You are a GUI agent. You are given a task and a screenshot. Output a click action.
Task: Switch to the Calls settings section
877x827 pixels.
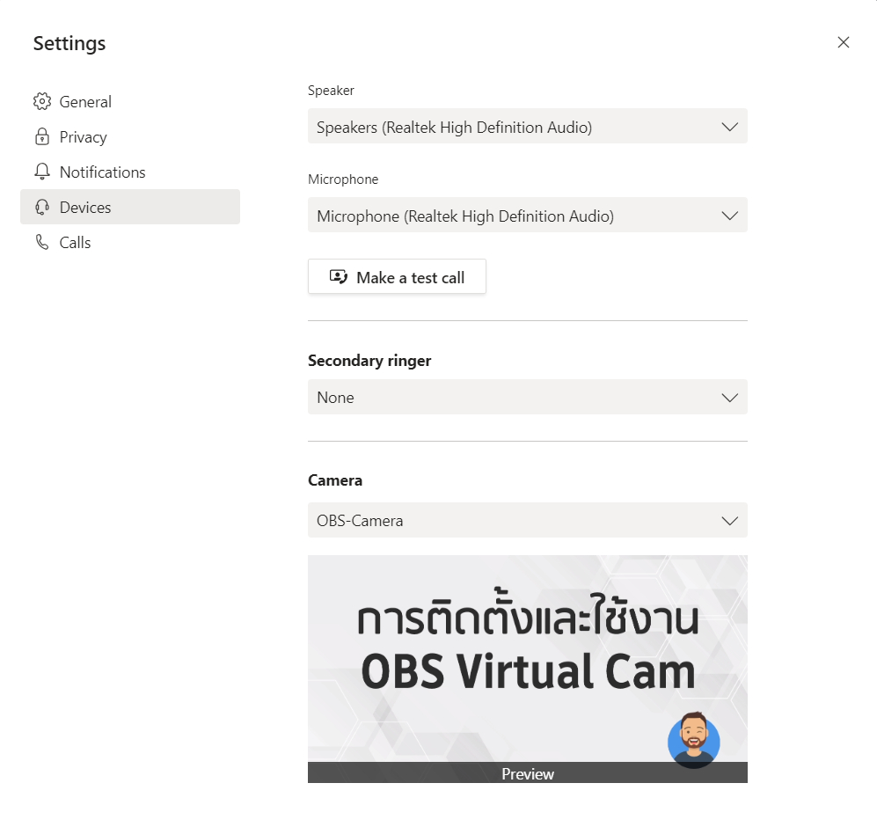pos(75,242)
